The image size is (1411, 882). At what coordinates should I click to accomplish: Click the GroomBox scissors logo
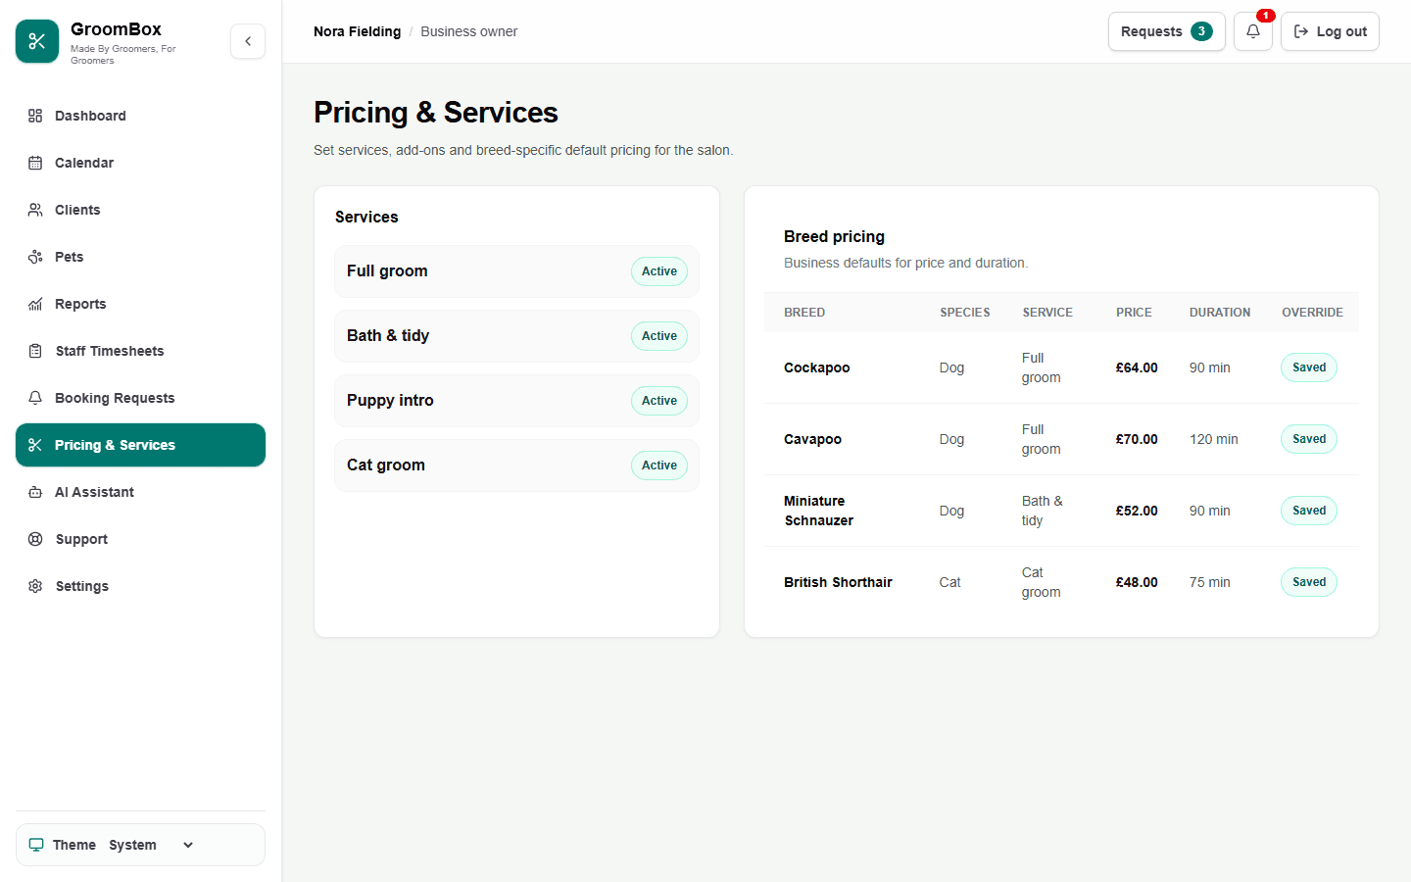point(37,41)
